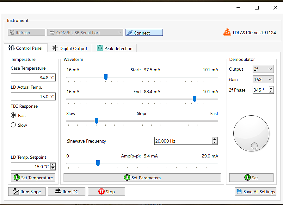Click the Demodulator Set button

(251, 178)
